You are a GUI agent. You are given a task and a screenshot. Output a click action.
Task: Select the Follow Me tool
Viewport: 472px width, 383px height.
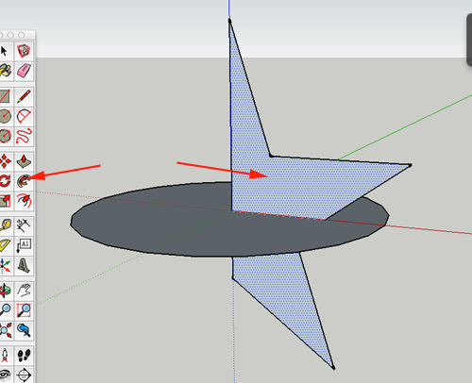click(x=24, y=181)
